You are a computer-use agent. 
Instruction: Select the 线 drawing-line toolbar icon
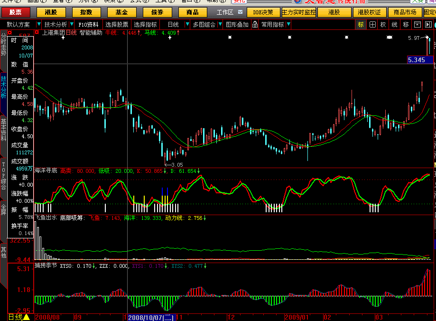click(x=395, y=25)
